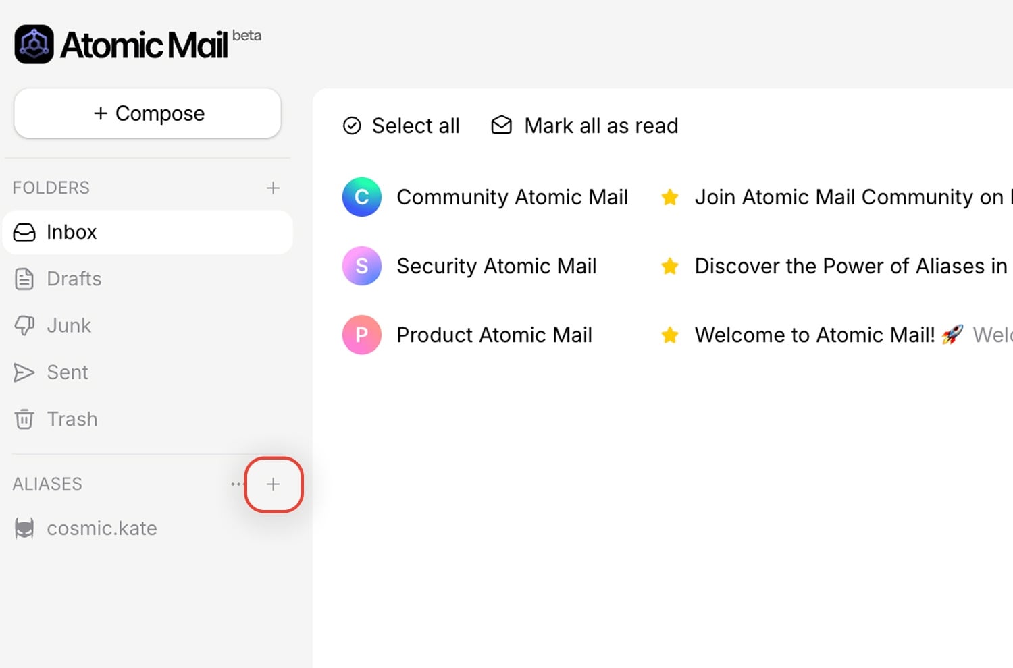Click the Product Atomic Mail avatar

click(x=362, y=335)
